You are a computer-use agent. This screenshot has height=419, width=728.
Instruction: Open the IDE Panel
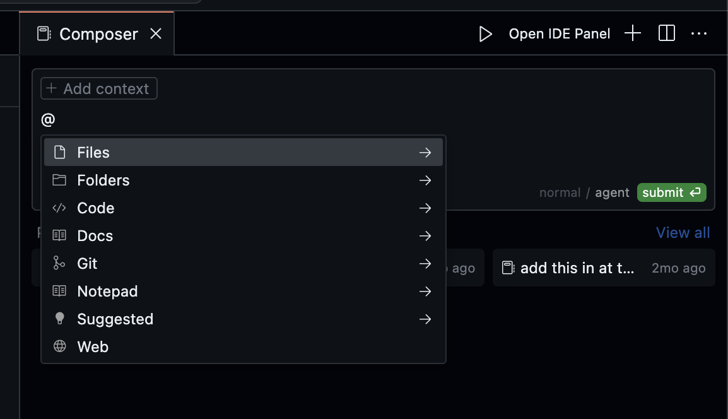point(559,33)
